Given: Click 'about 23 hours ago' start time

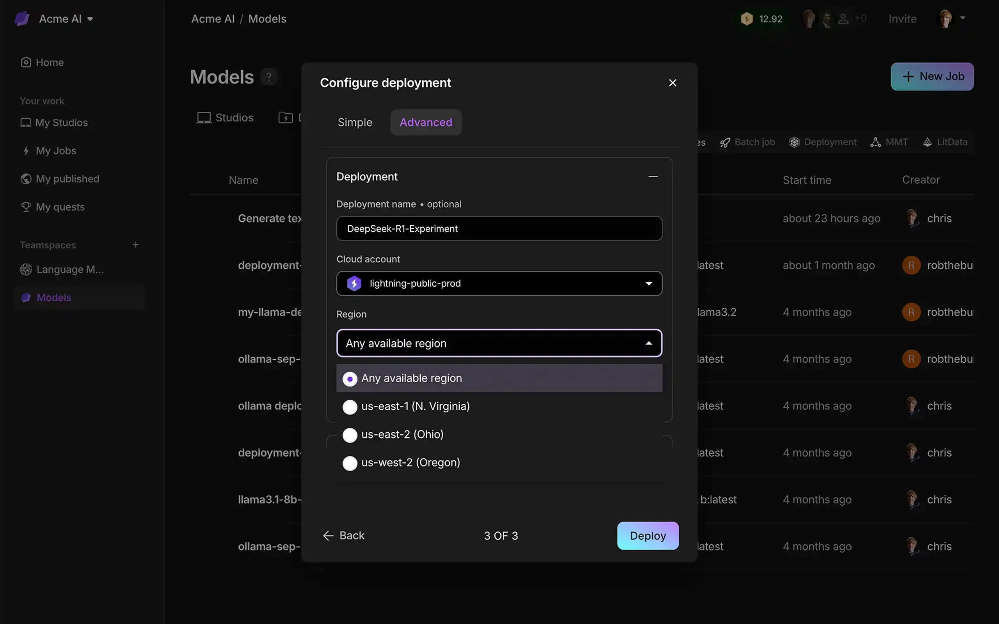Looking at the screenshot, I should tap(831, 218).
